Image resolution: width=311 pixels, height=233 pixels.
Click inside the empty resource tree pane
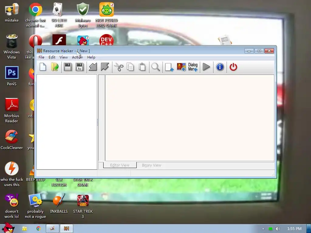(67, 122)
